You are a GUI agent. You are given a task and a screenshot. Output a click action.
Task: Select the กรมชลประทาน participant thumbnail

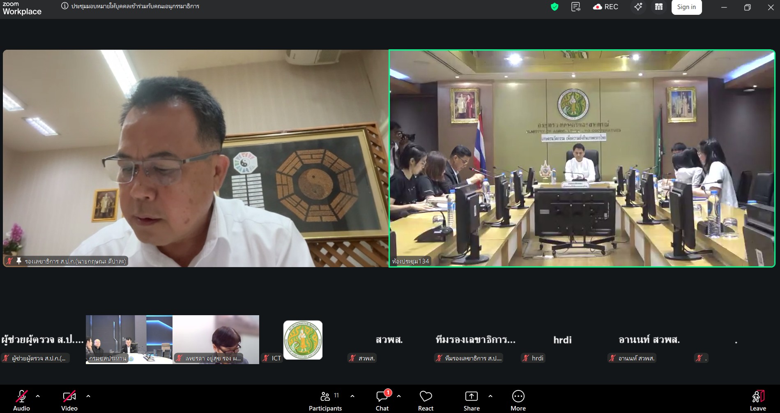129,339
